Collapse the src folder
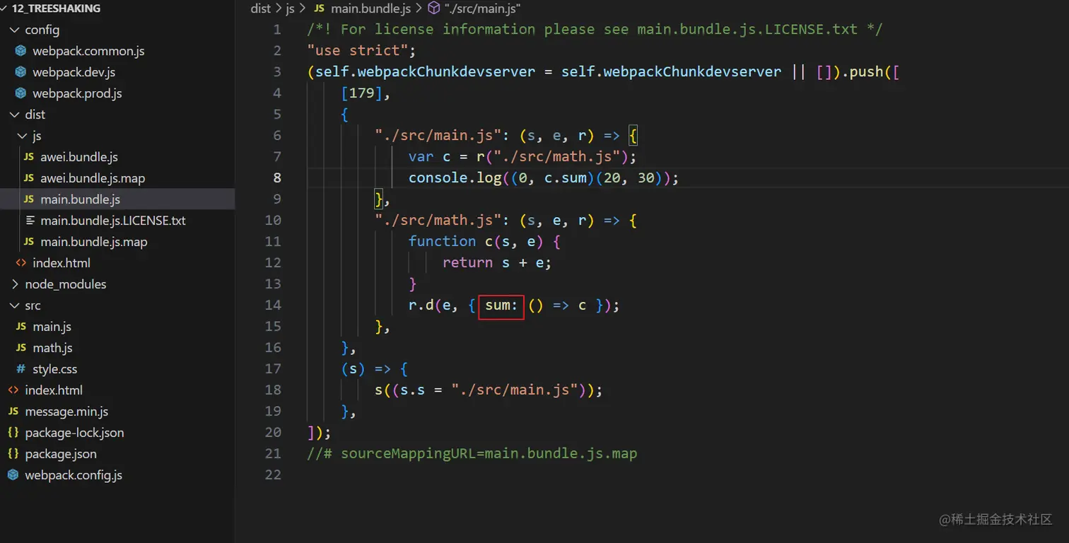 (x=14, y=305)
